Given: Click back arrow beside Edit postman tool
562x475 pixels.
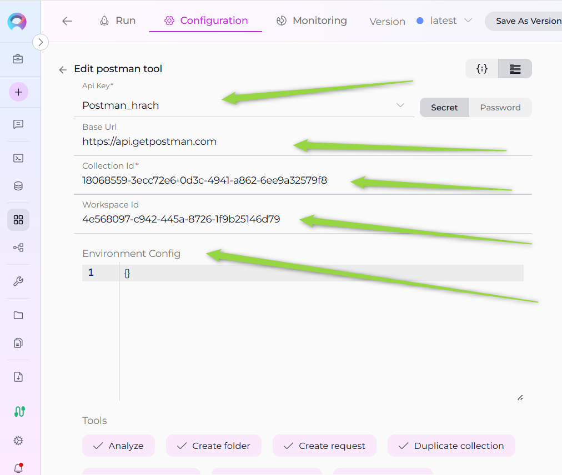Looking at the screenshot, I should click(x=63, y=69).
